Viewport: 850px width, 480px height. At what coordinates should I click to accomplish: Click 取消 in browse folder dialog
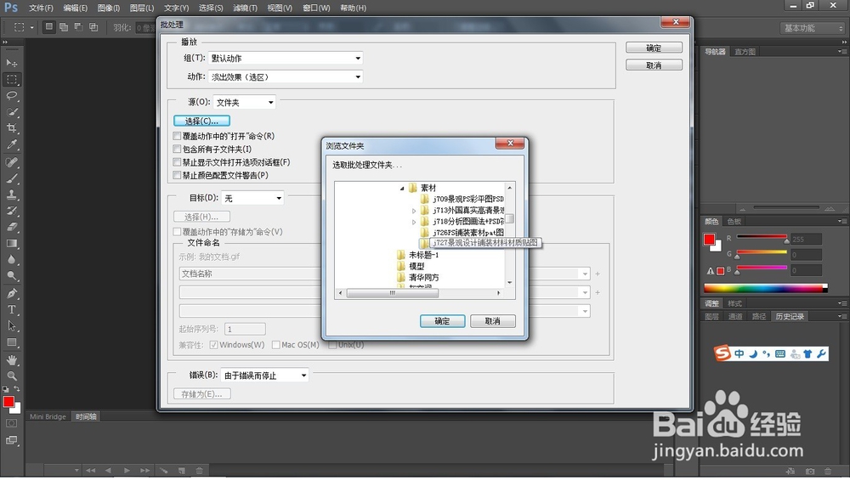tap(493, 321)
